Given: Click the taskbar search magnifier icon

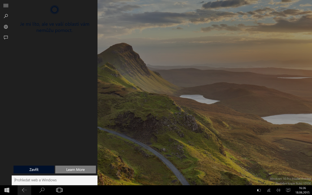Looking at the screenshot, I should click(42, 190).
